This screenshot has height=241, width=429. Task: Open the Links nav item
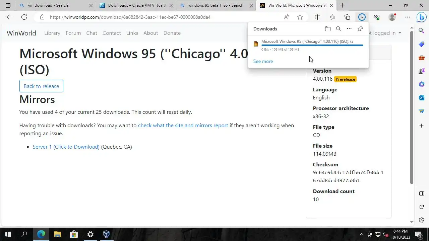[x=132, y=33]
